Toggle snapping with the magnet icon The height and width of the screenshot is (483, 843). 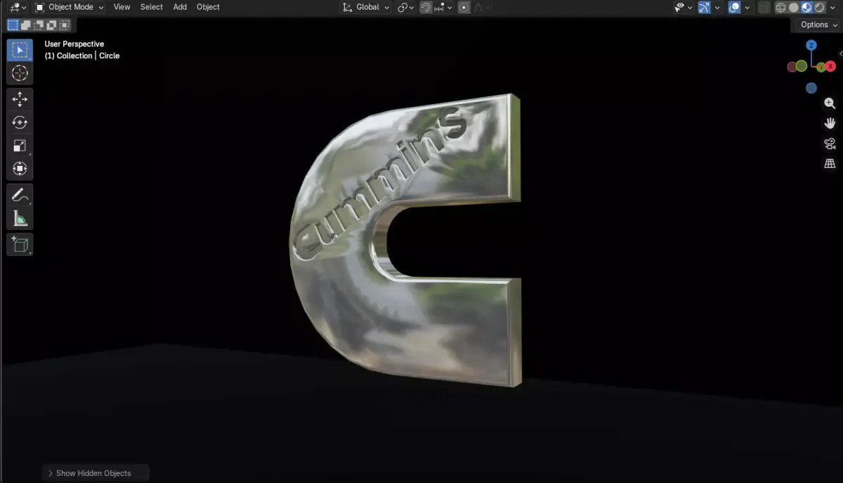426,7
